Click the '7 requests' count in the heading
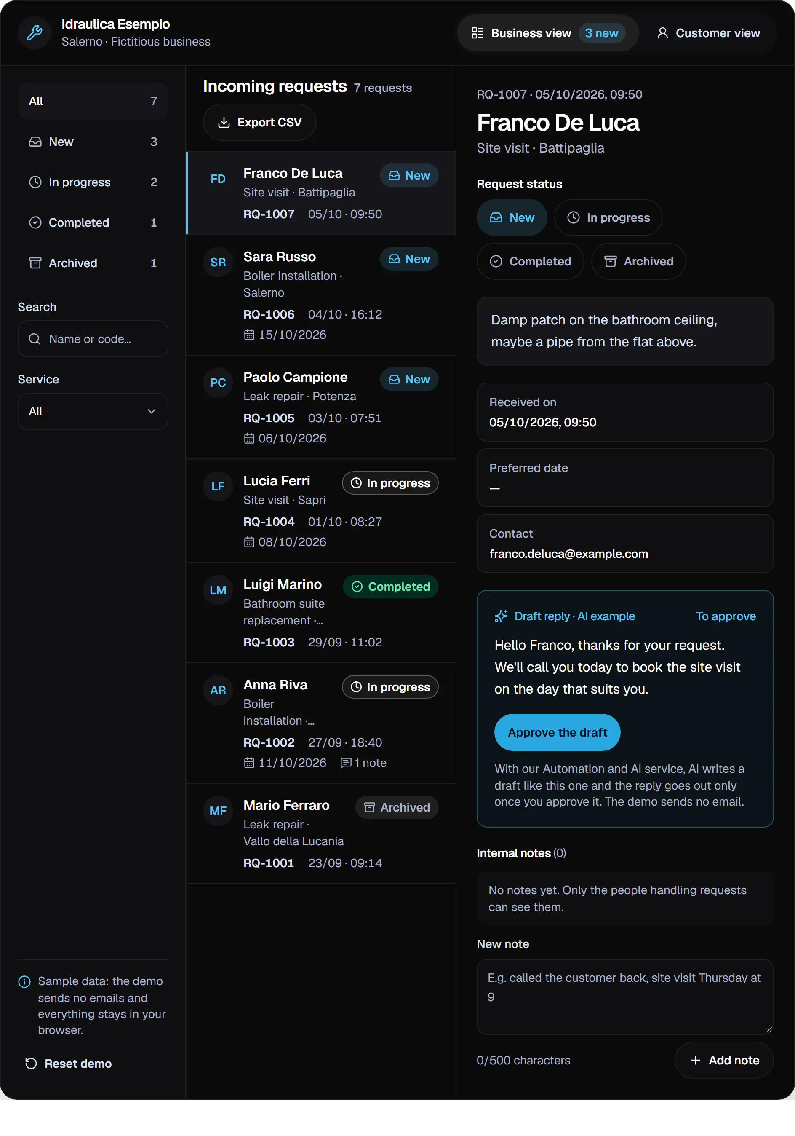This screenshot has width=795, height=1136. (x=383, y=88)
